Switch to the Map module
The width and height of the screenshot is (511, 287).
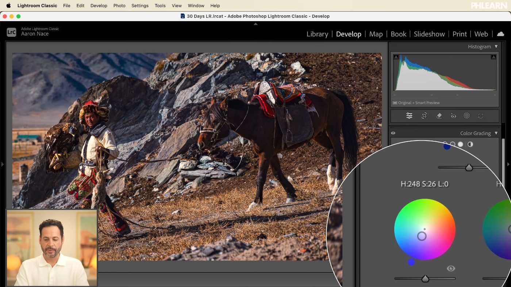tap(376, 34)
